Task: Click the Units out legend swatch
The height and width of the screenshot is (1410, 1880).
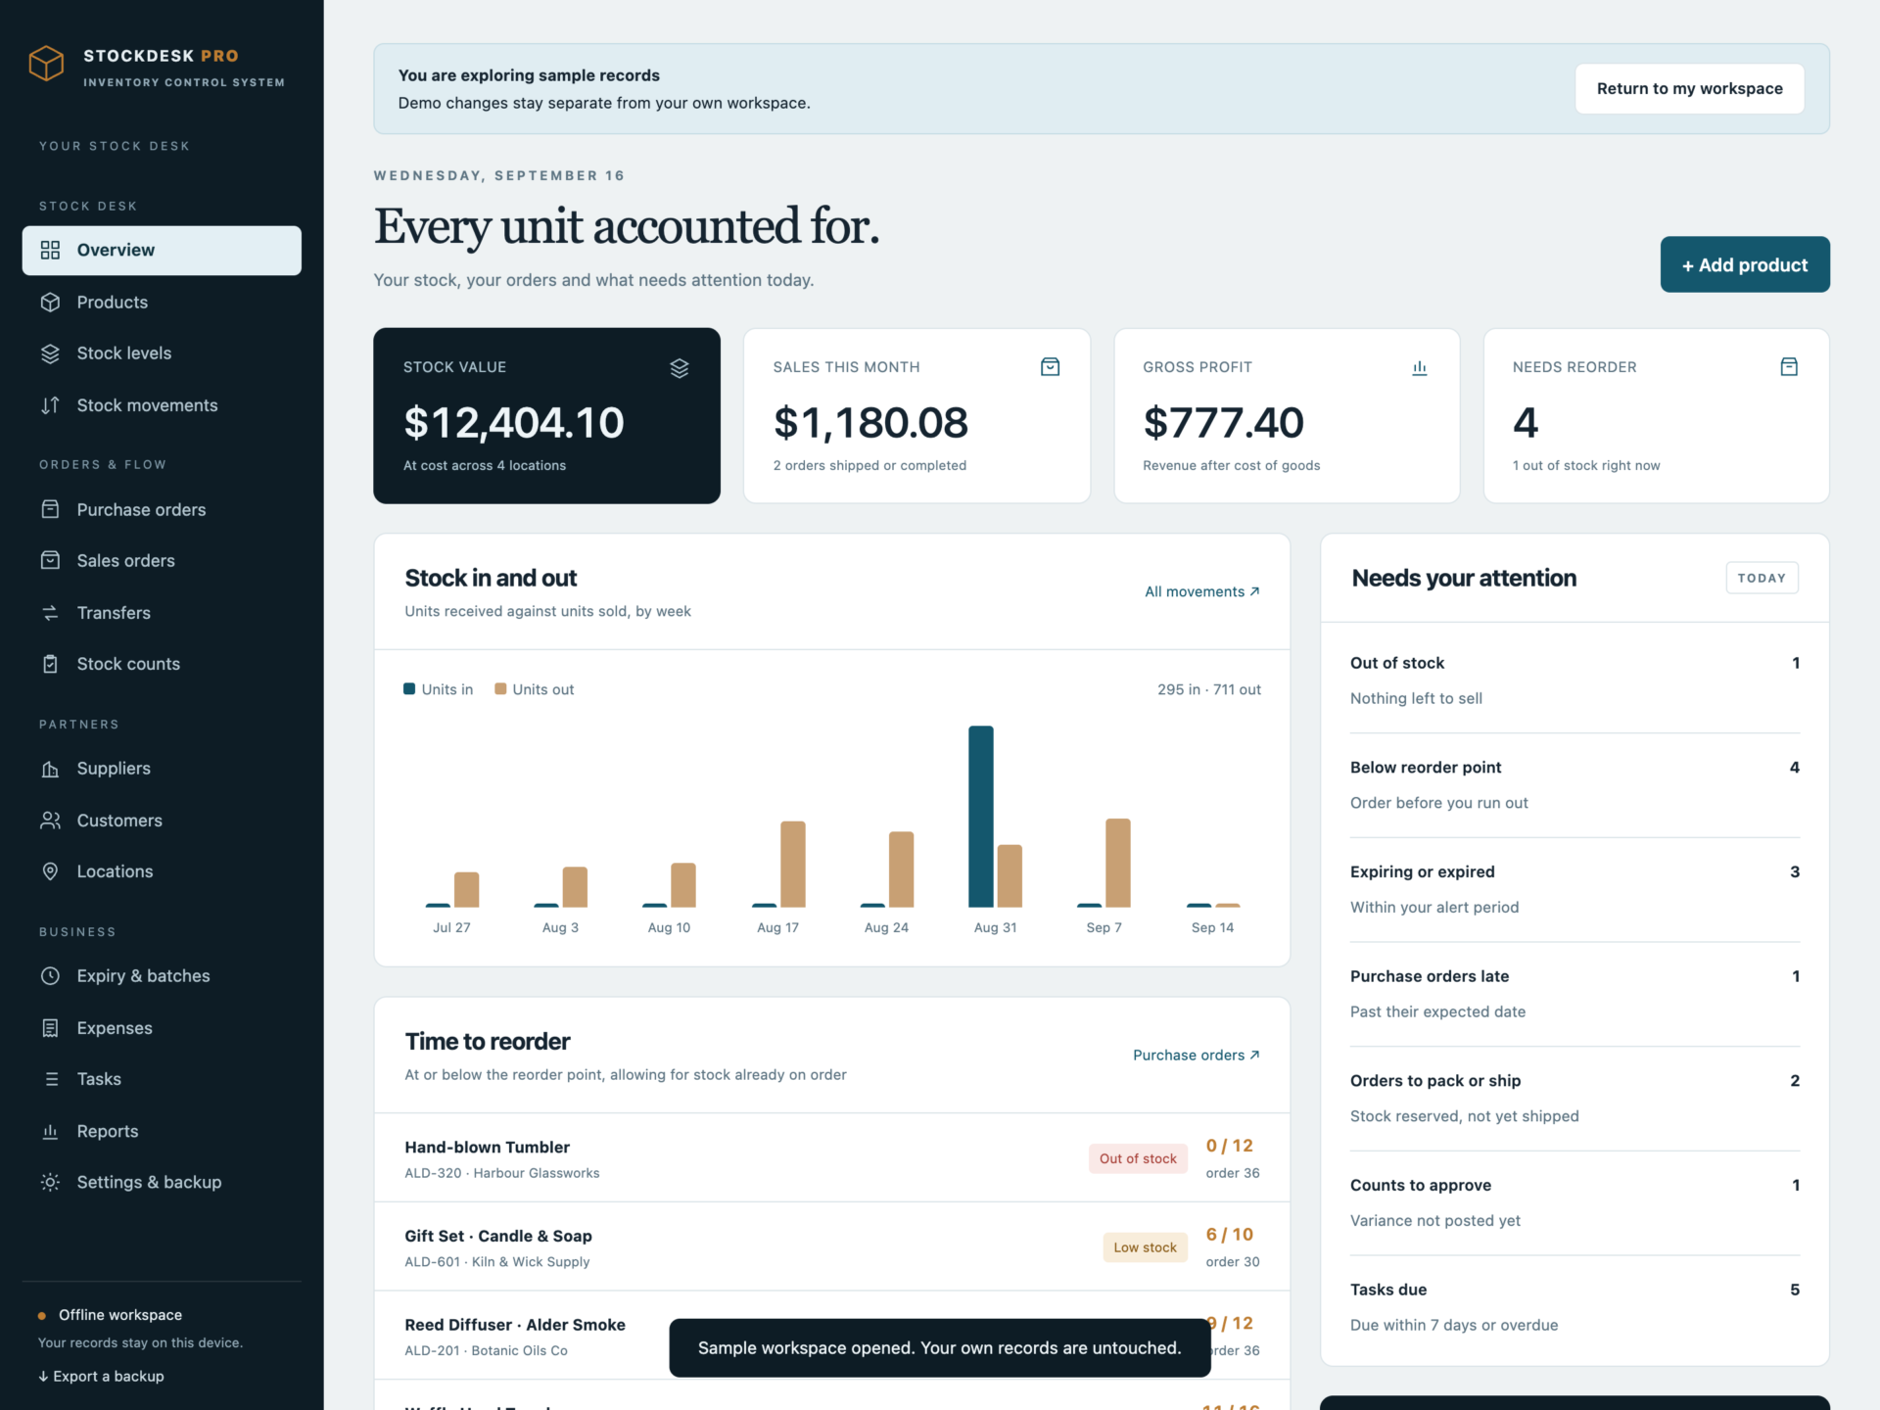Action: 500,689
